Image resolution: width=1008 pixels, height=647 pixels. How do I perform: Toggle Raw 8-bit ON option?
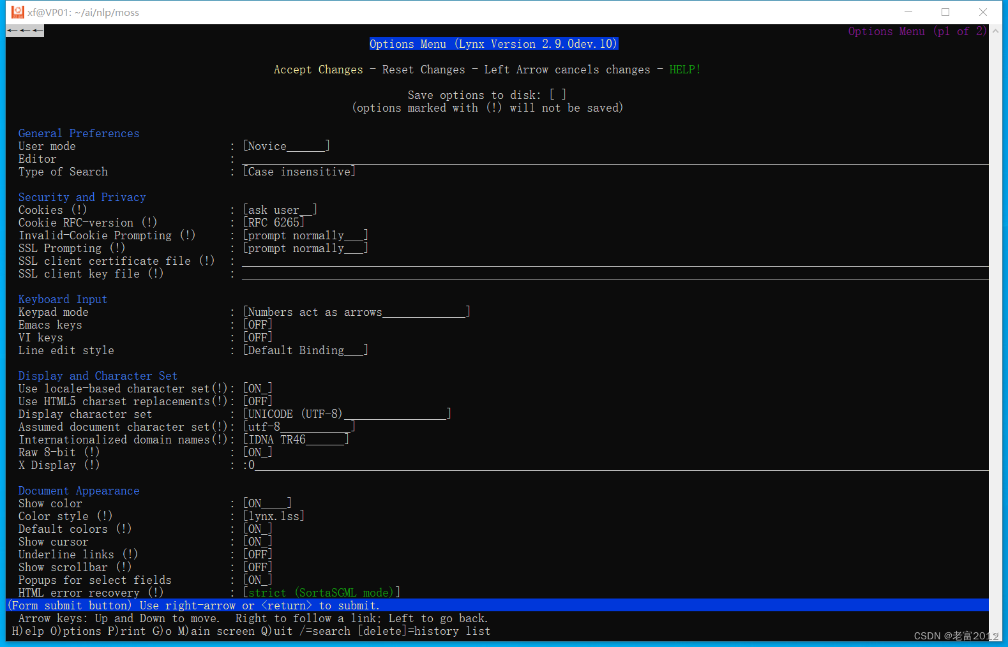coord(257,452)
